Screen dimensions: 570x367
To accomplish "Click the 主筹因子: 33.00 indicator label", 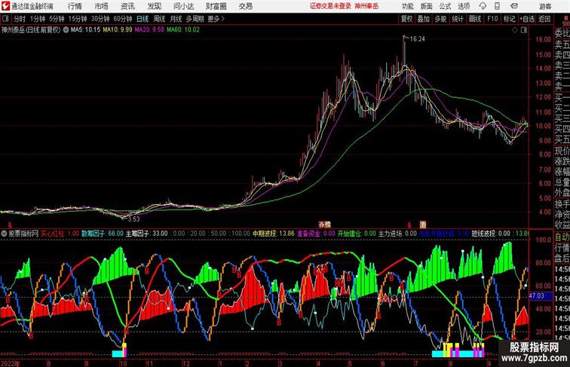I will [x=147, y=234].
